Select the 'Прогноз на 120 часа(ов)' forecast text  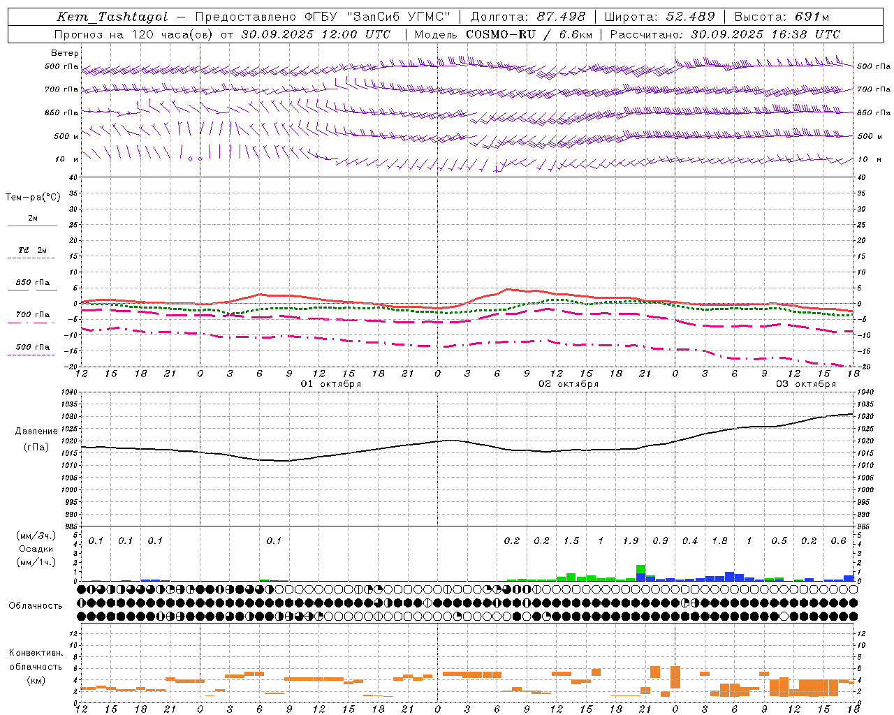[134, 34]
